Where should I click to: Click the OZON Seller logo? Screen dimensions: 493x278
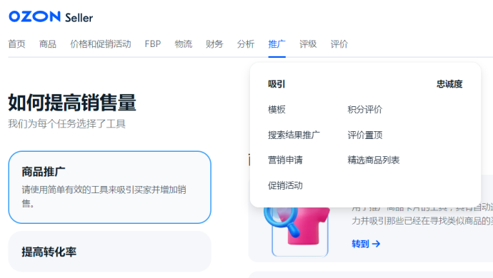point(51,16)
